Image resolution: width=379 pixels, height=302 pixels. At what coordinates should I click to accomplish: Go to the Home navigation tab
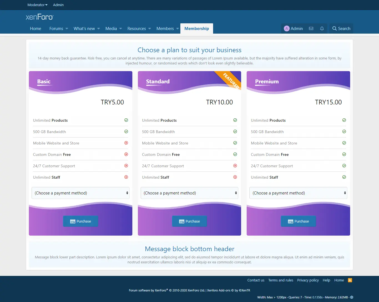36,29
